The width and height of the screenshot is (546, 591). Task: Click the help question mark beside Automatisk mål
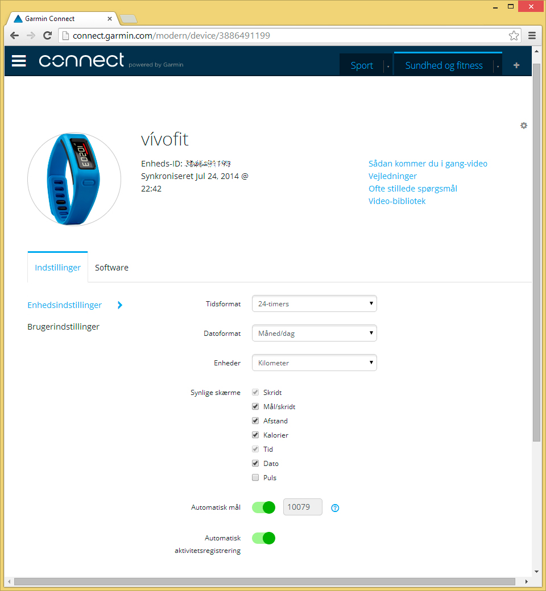click(335, 508)
